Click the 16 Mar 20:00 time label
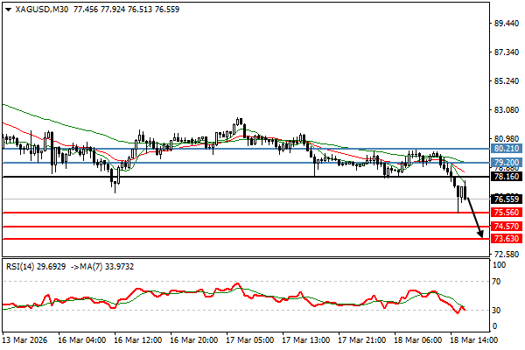This screenshot has height=350, width=525. point(193,339)
